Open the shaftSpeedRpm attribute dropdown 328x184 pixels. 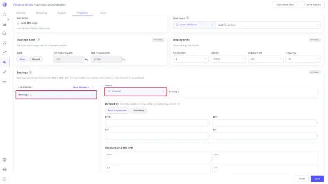[x=268, y=25]
